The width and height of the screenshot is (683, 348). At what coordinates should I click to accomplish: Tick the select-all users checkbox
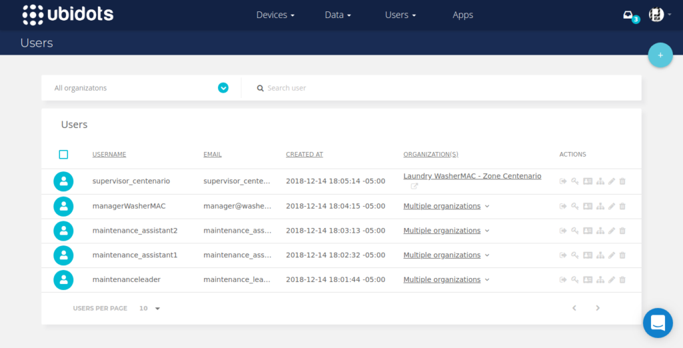63,154
